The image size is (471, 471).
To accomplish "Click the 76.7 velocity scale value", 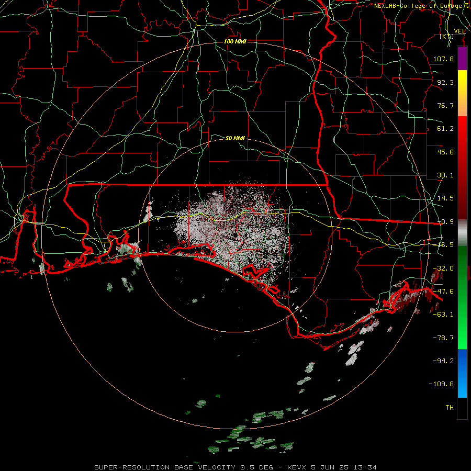I will tap(445, 105).
